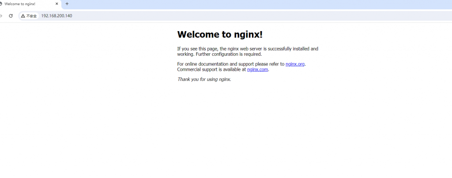Open a new tab with the plus button

(x=67, y=4)
